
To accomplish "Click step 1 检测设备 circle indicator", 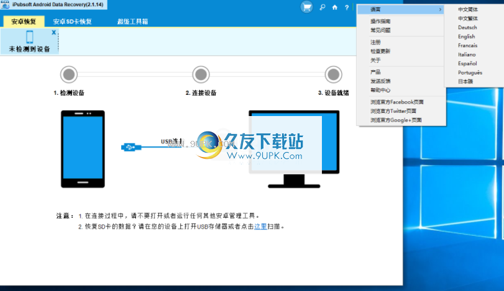I will [69, 74].
